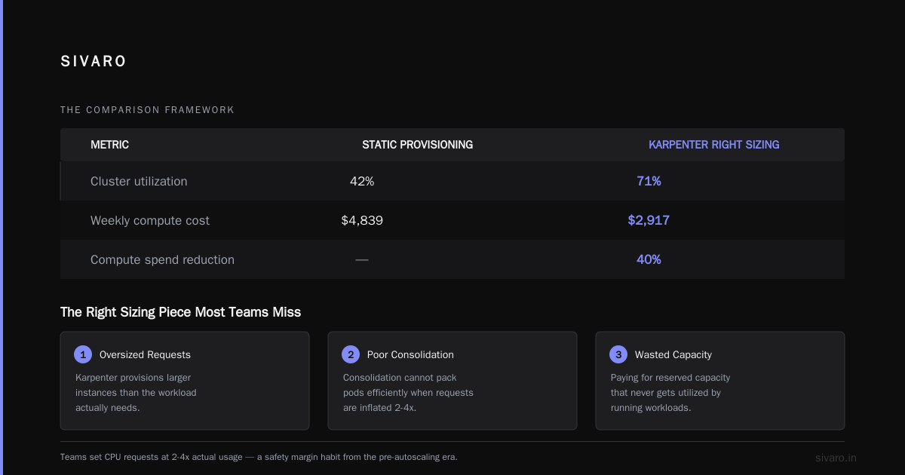Click the SIVARO logo text
The image size is (905, 475).
(x=94, y=62)
